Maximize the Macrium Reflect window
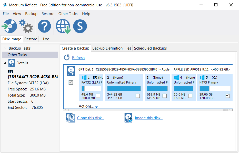Viewport: 239px width, 153px height. pos(216,5)
